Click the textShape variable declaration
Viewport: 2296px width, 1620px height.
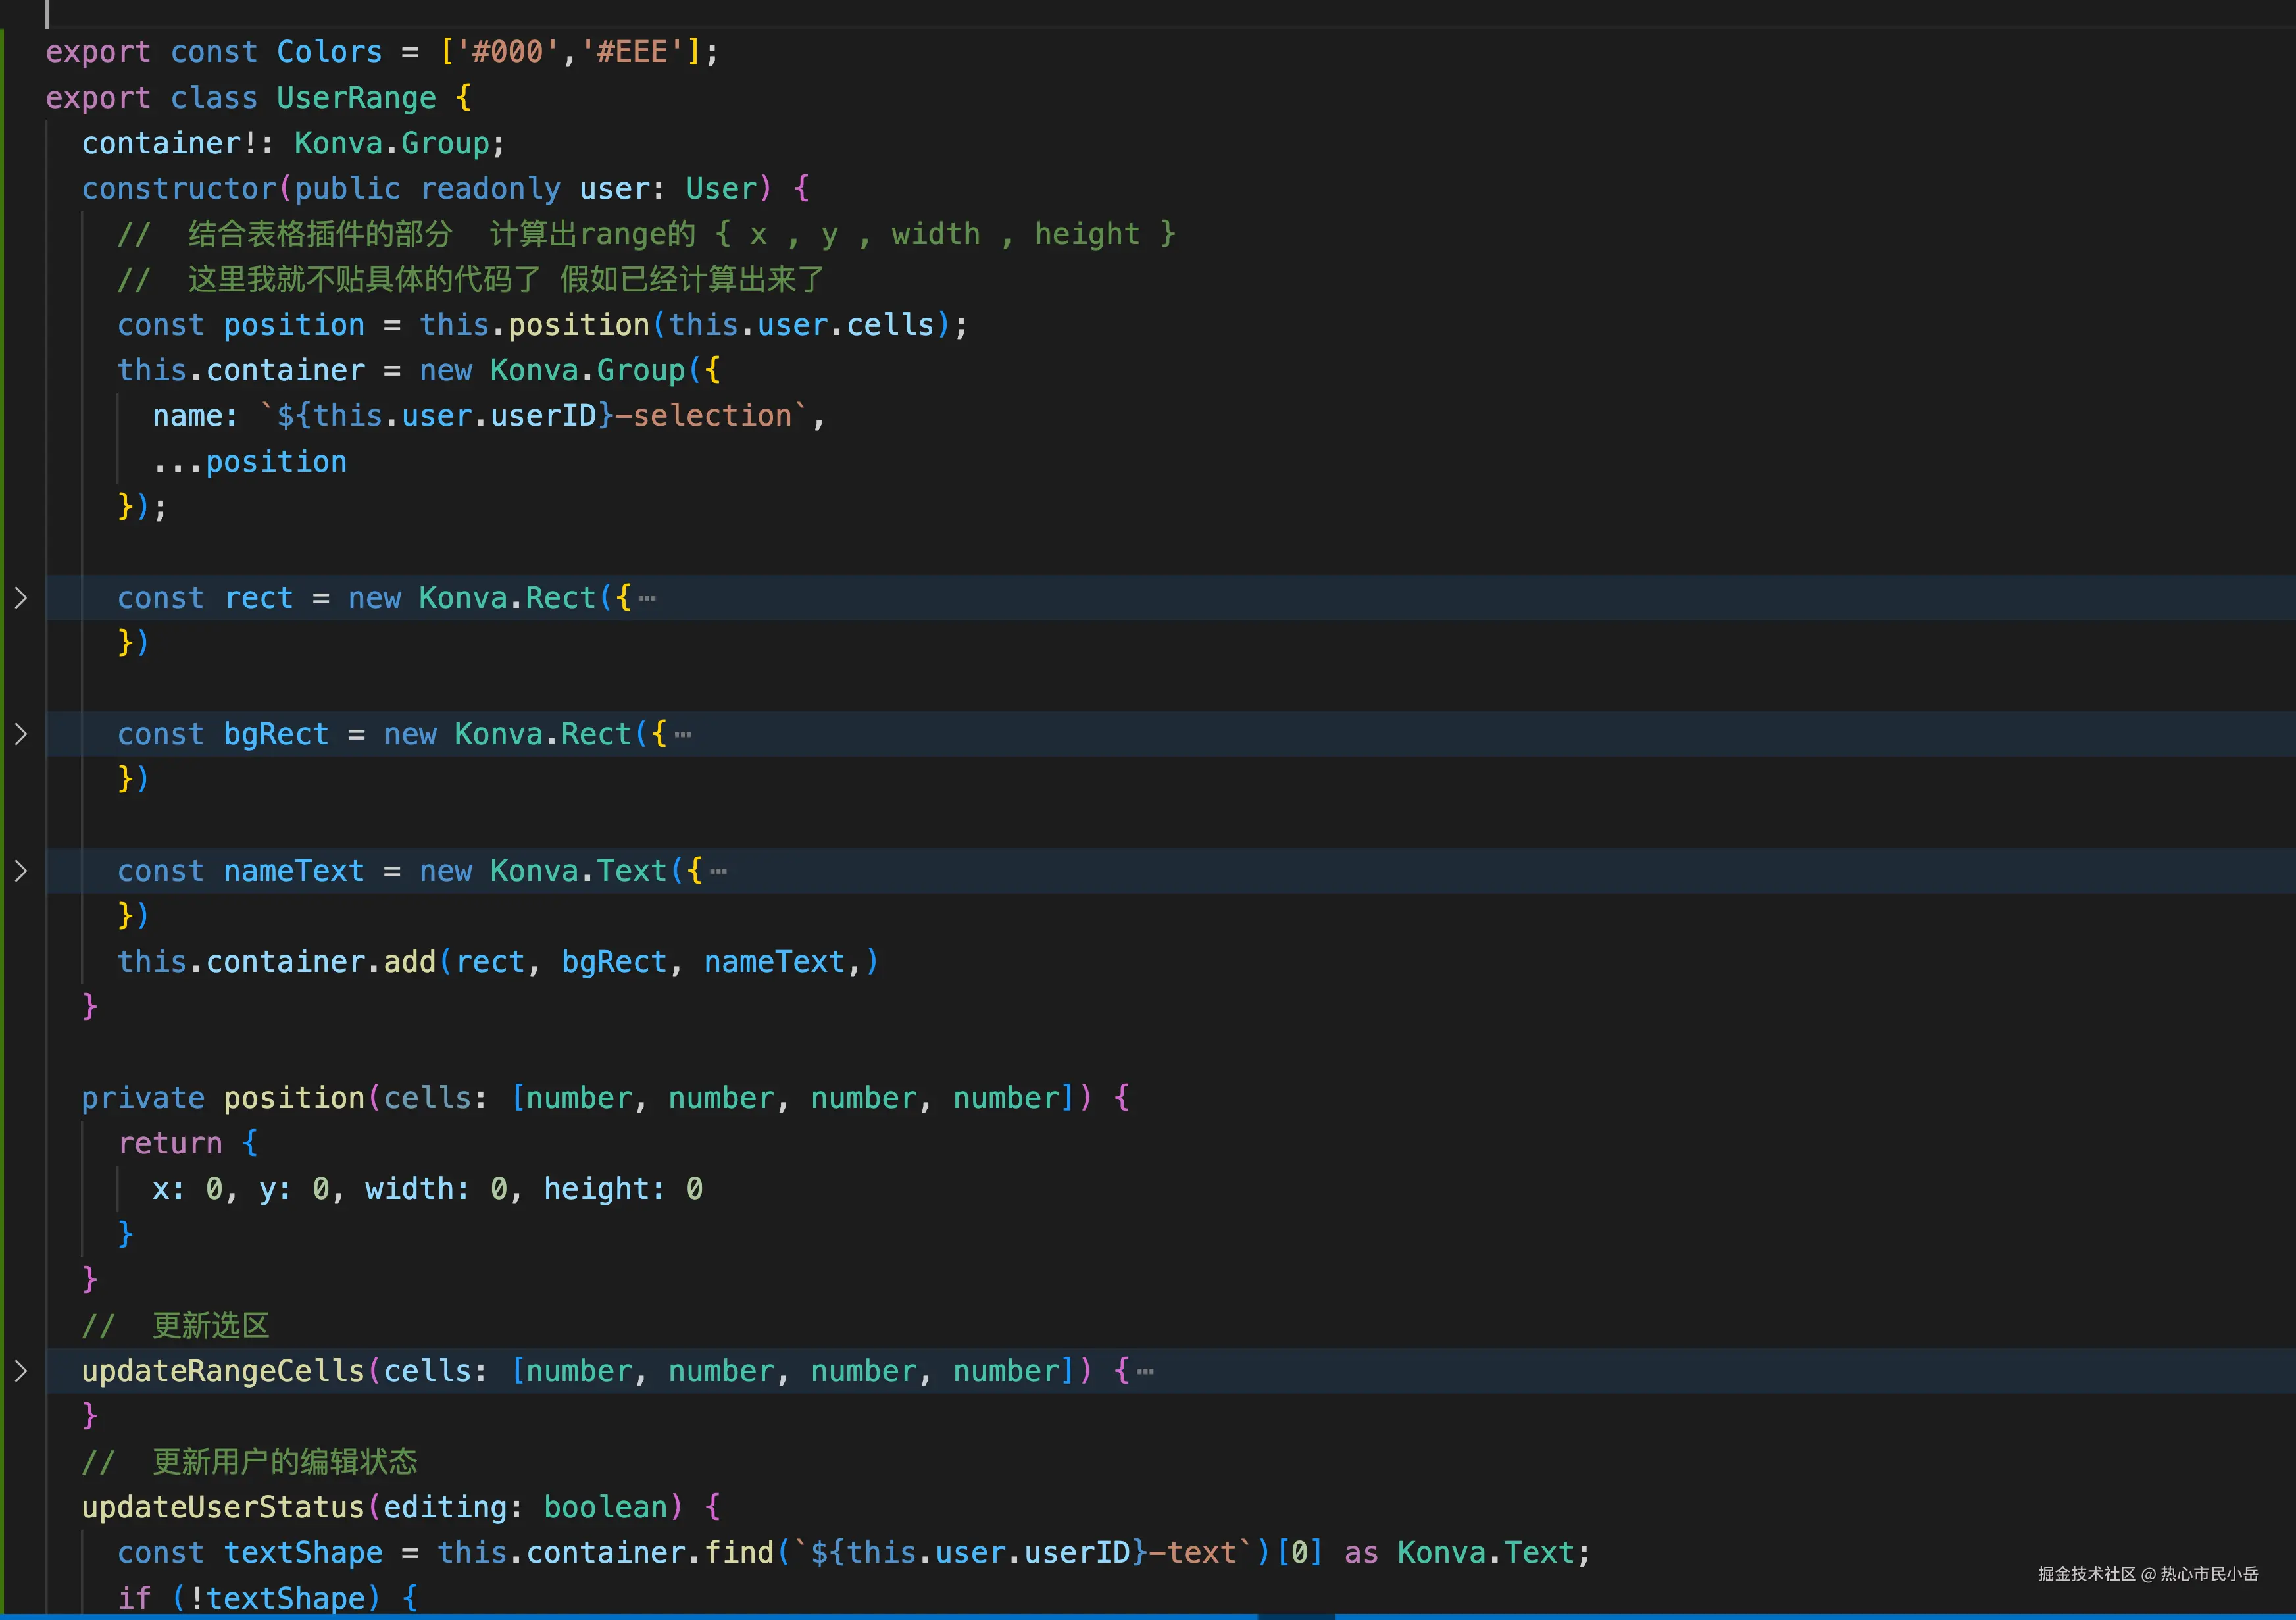click(303, 1553)
